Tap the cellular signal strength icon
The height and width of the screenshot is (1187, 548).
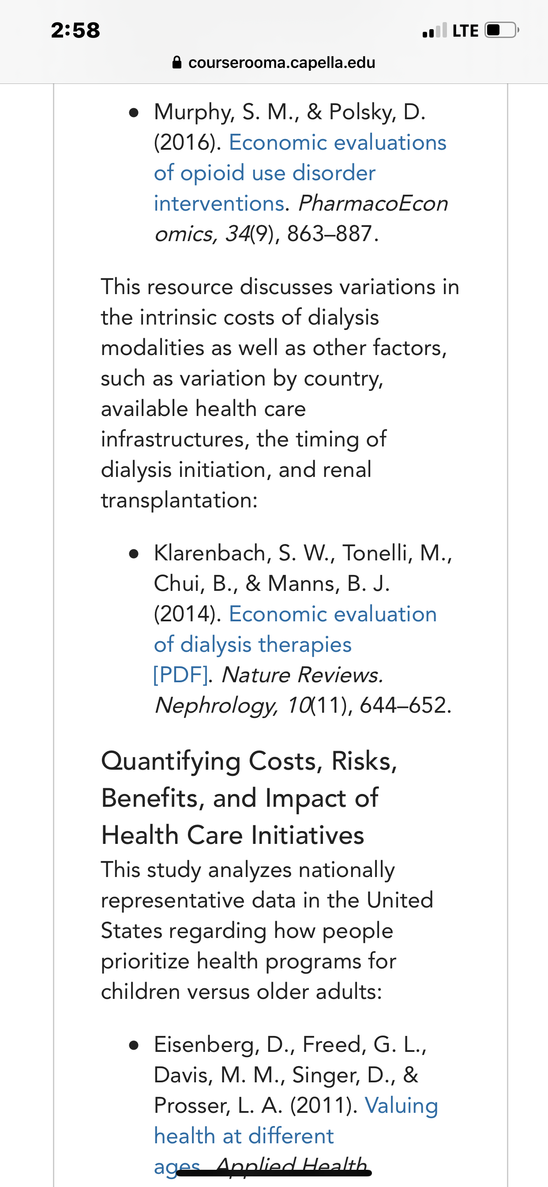point(434,30)
